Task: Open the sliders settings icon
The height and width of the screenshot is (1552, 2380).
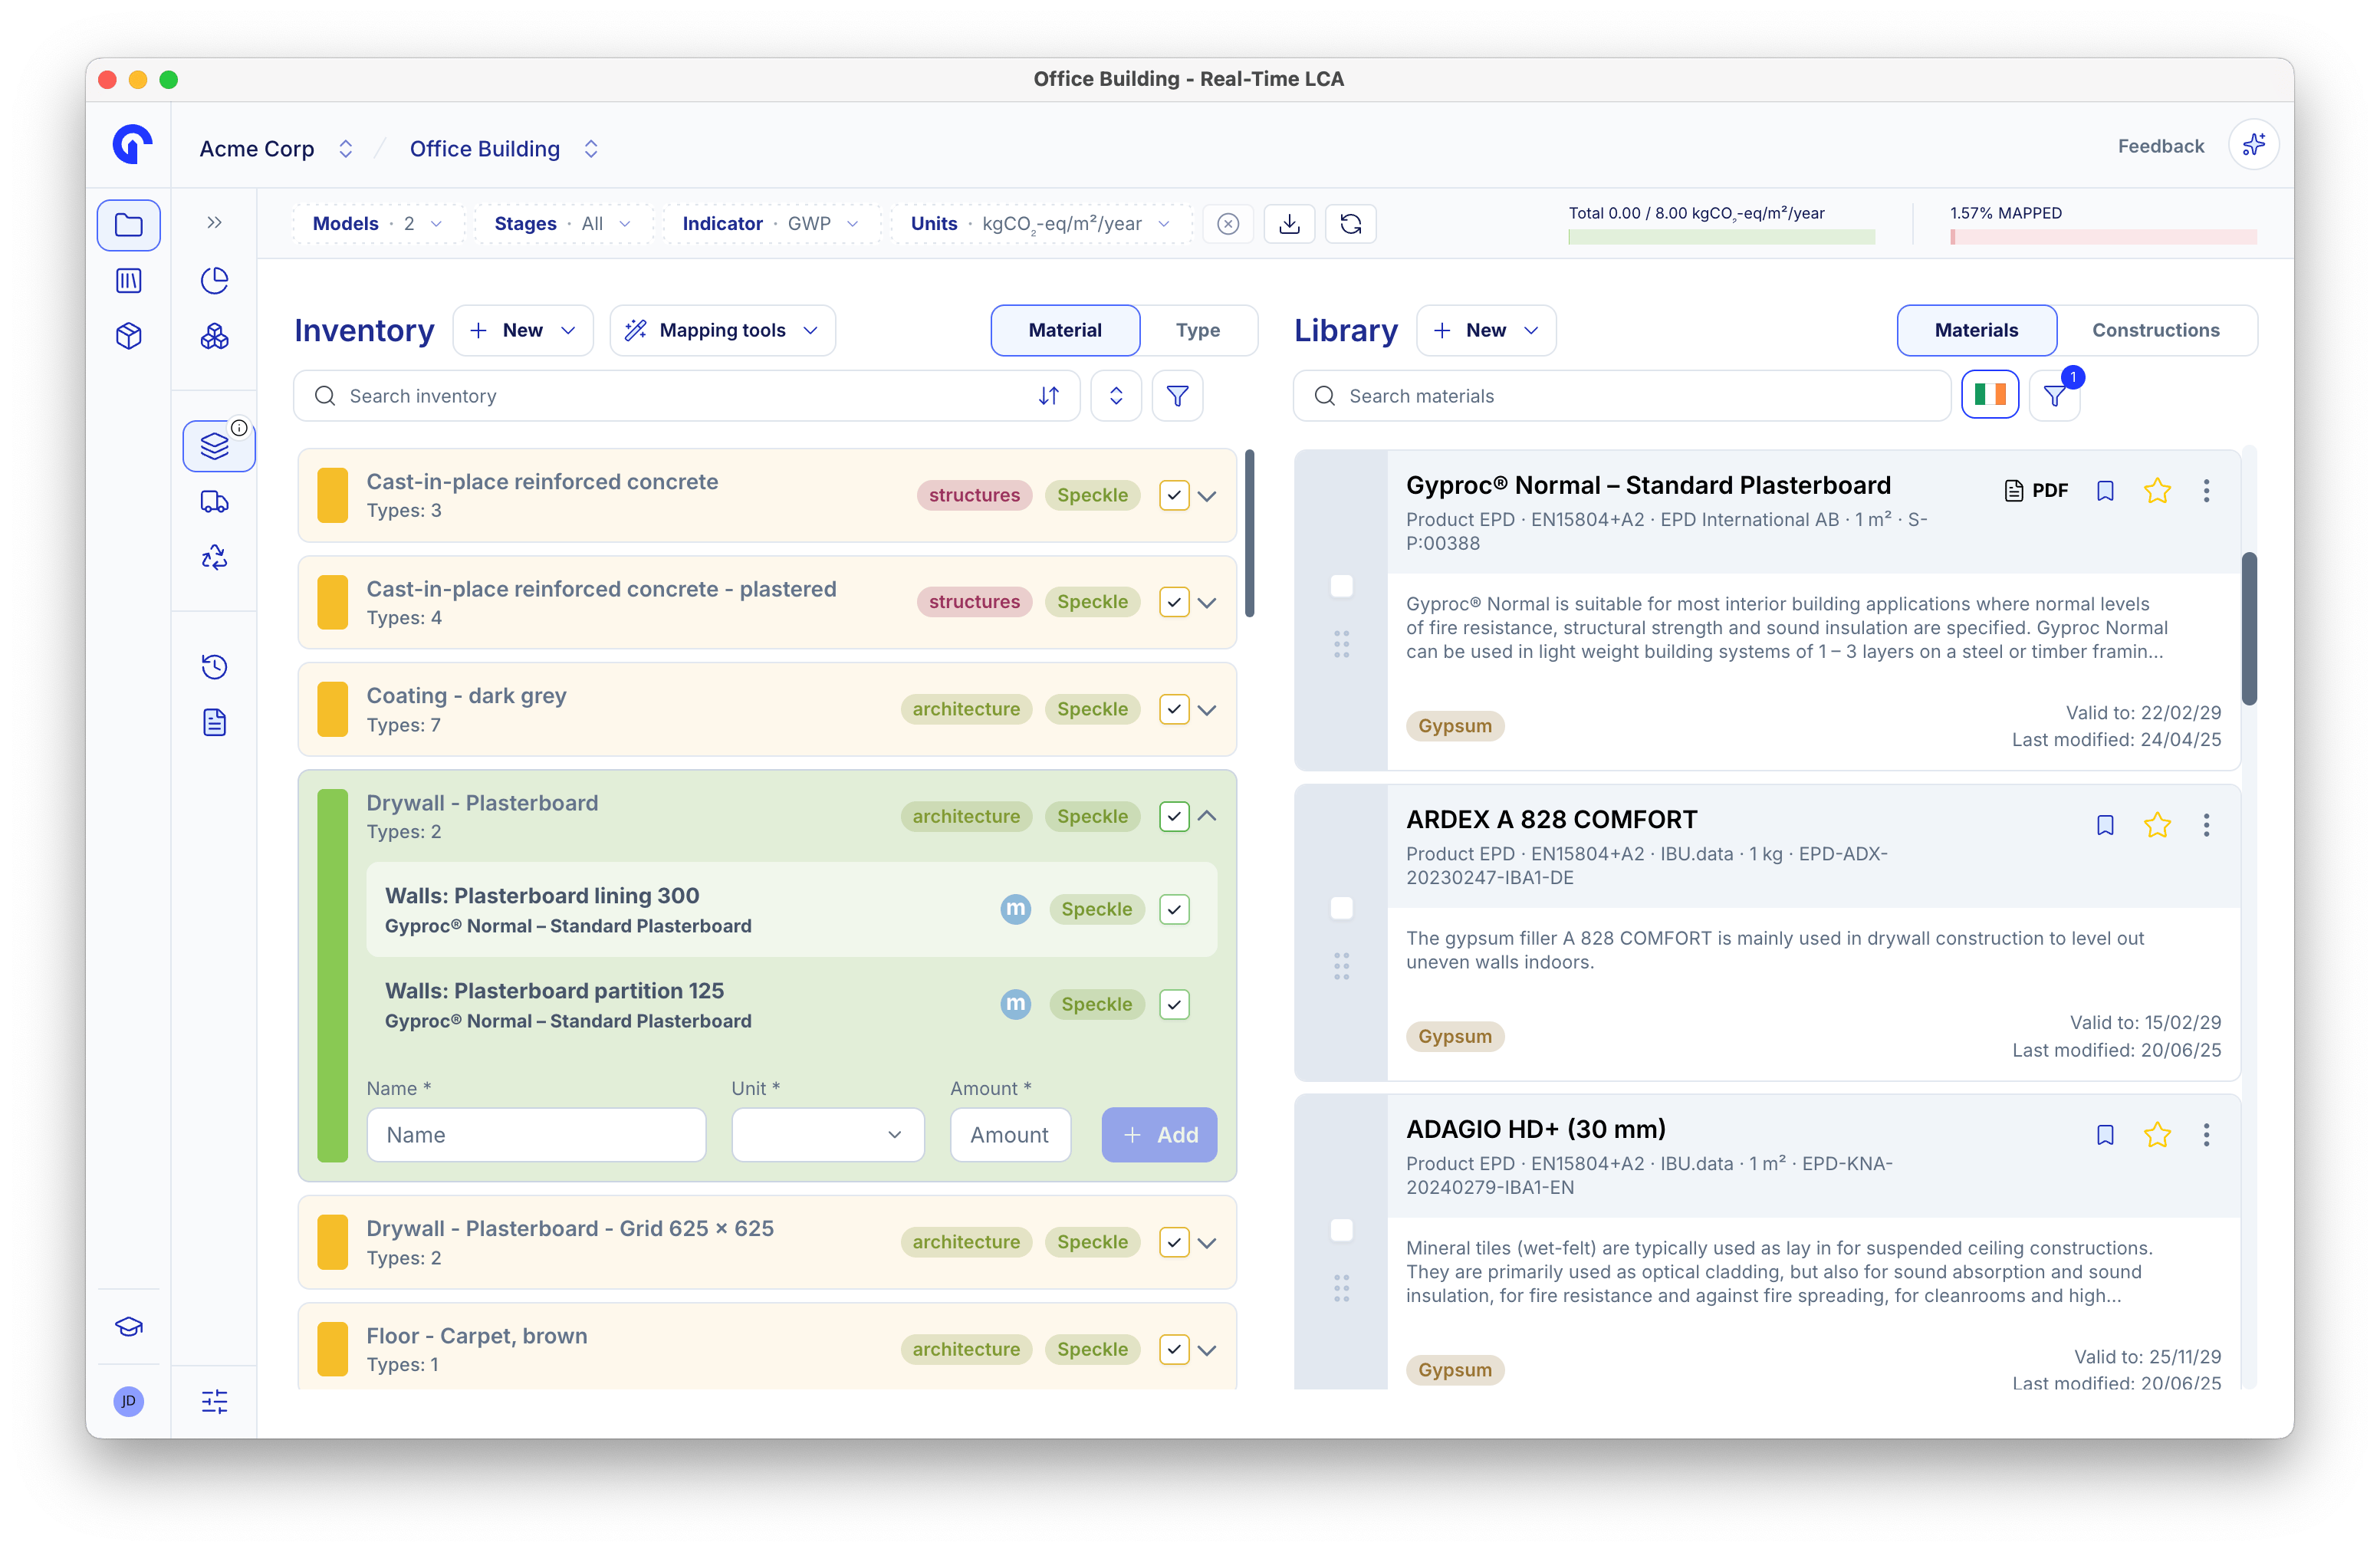Action: [214, 1402]
